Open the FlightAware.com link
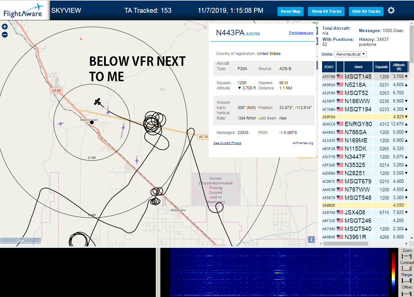The width and height of the screenshot is (414, 297). (301, 32)
